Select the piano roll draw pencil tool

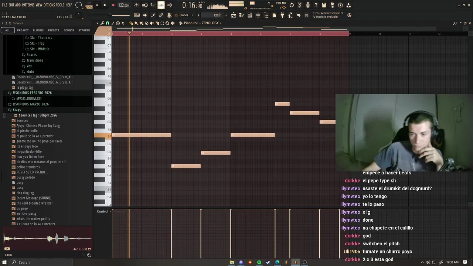coord(131,23)
